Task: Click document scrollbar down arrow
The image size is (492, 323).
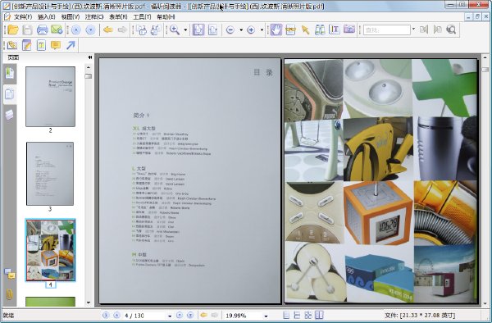Action: (485, 303)
